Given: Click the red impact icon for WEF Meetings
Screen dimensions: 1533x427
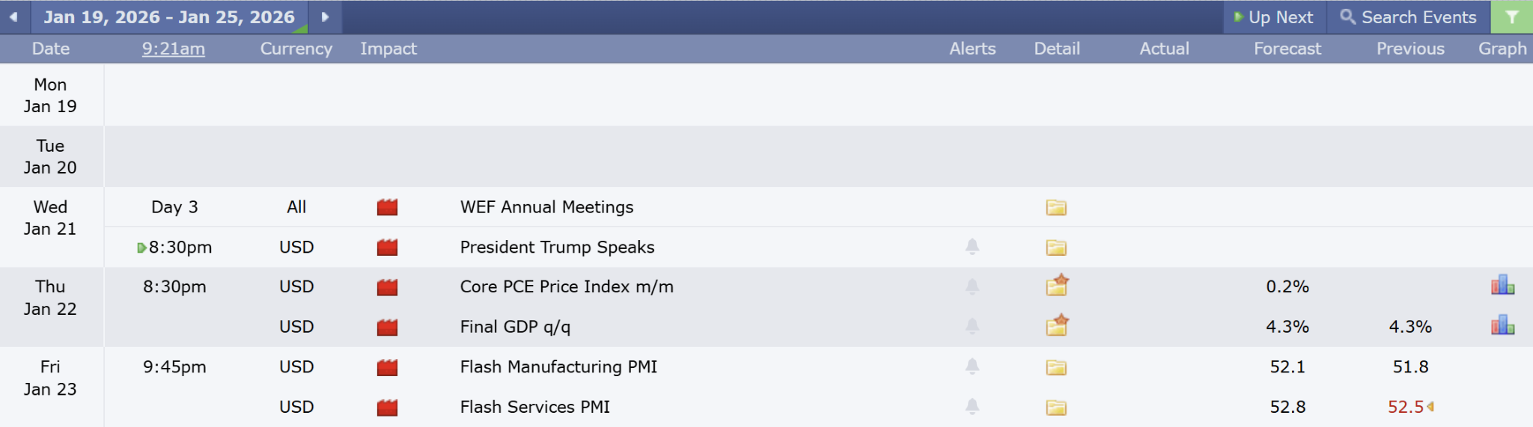Looking at the screenshot, I should point(387,207).
